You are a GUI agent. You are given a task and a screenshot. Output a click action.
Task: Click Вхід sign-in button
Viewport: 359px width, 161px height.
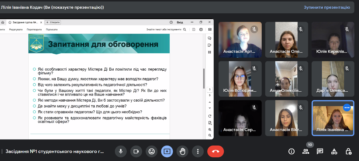pos(180,22)
